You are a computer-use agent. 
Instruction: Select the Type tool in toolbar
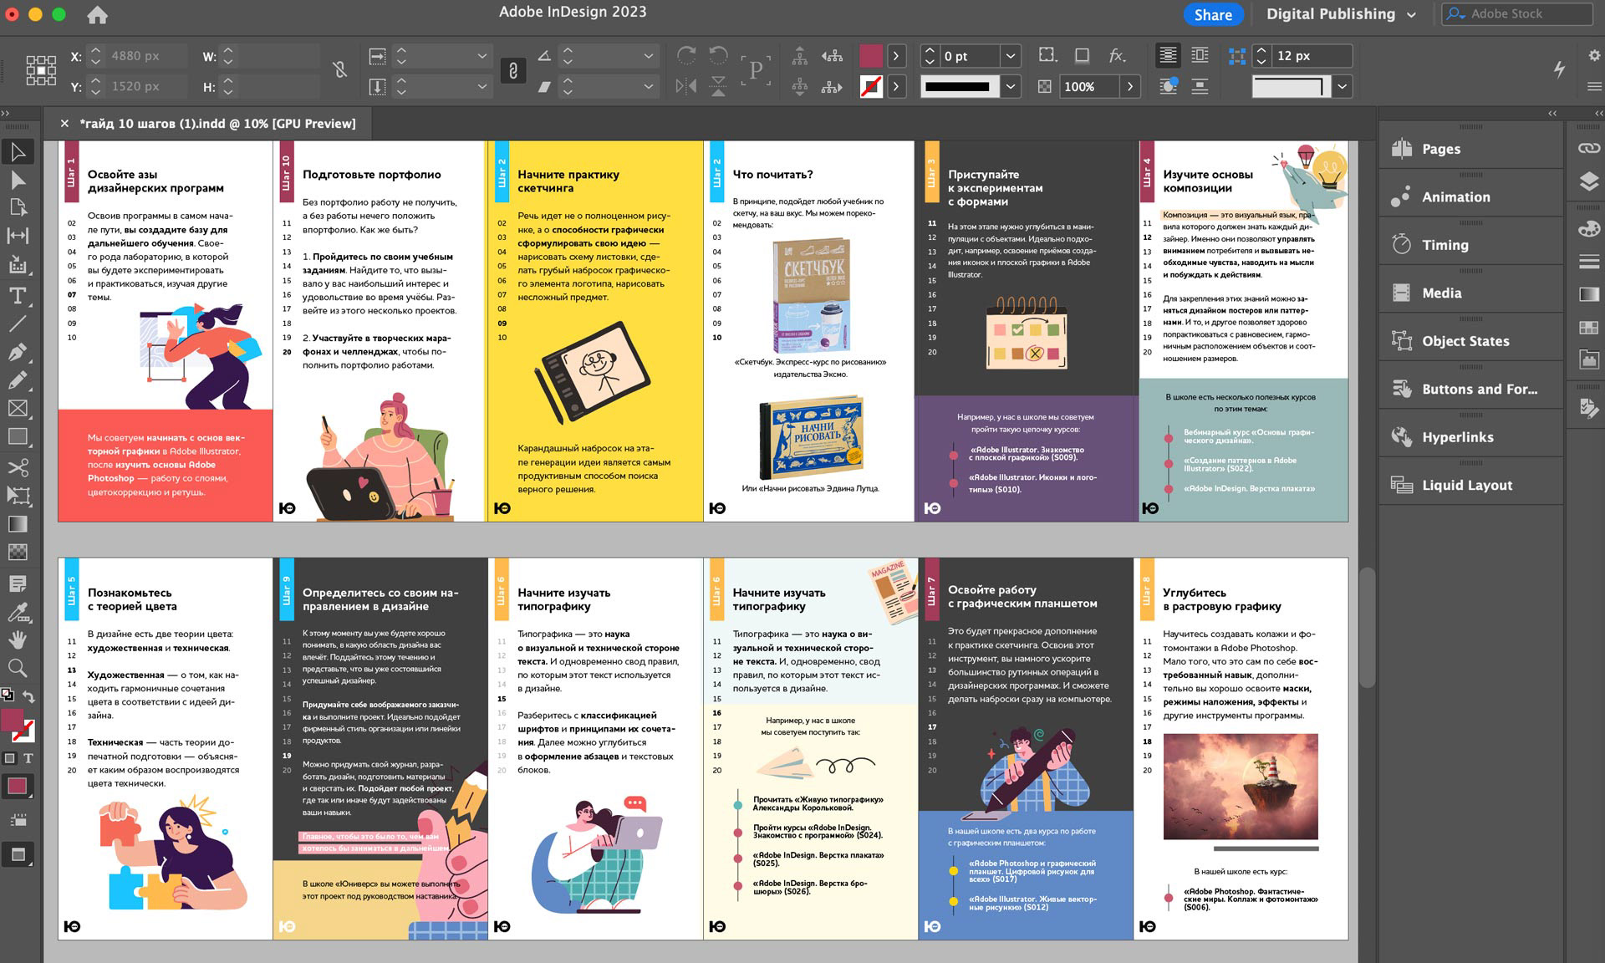coord(18,295)
